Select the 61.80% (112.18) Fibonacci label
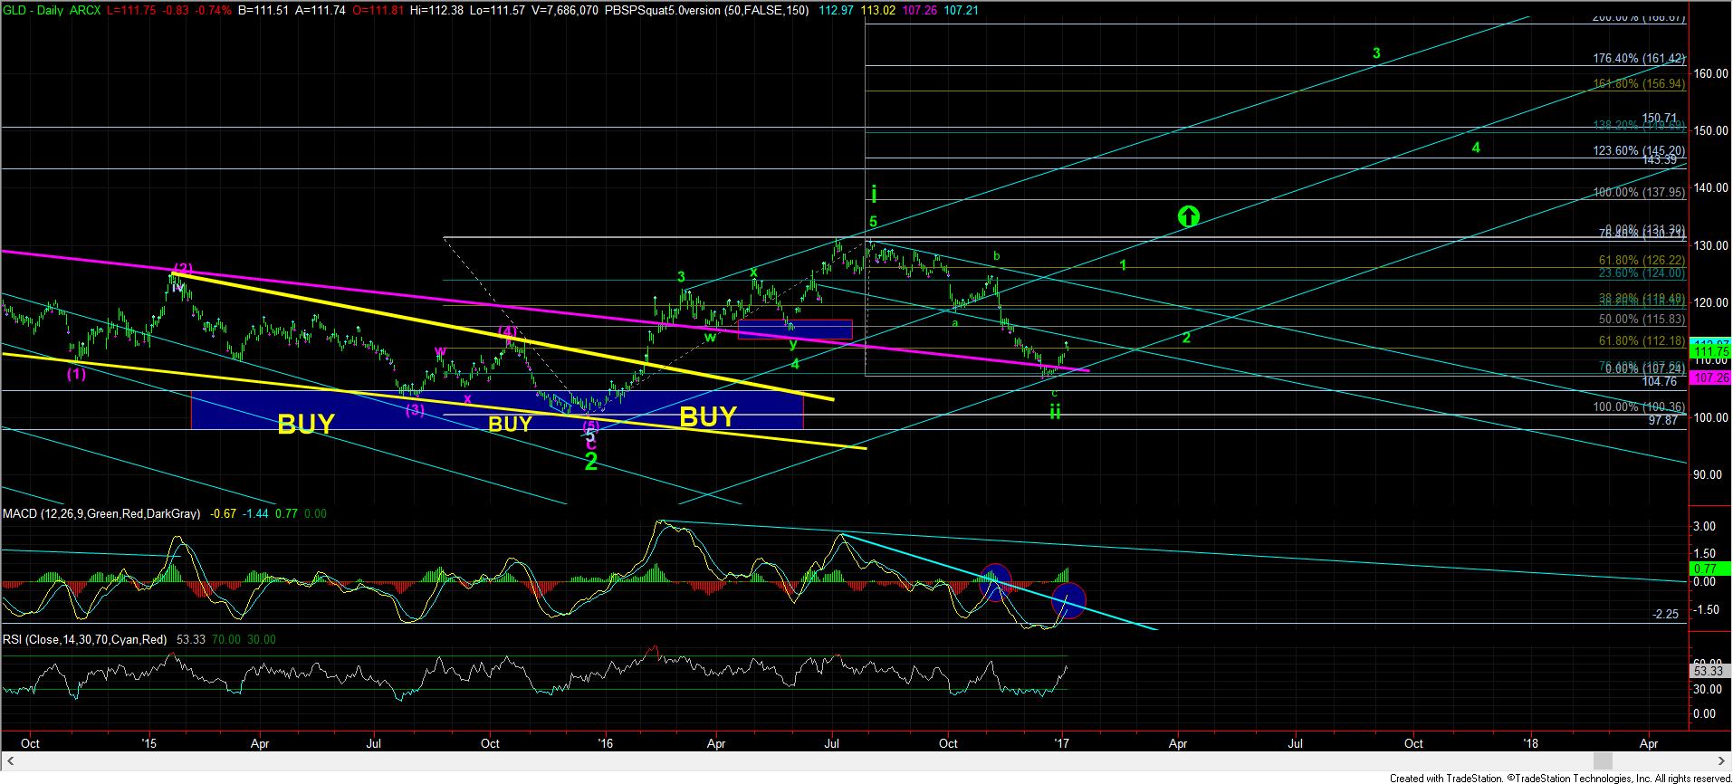Viewport: 1733px width, 784px height. 1643,341
